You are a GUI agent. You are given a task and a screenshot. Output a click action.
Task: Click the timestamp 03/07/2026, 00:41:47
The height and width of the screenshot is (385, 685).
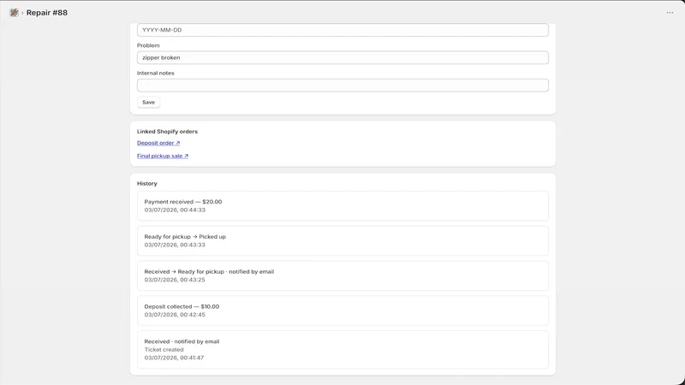174,358
